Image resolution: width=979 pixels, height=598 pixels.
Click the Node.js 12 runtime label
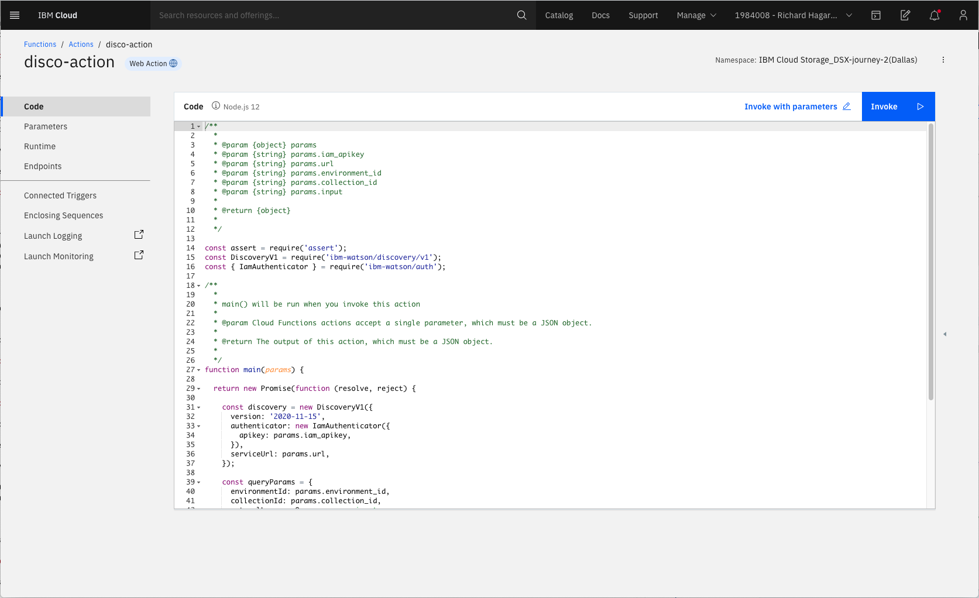click(x=241, y=107)
